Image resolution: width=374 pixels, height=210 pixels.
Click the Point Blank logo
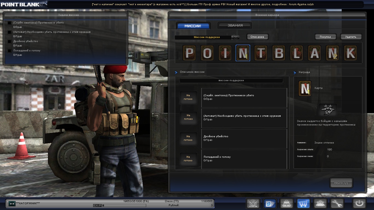pyautogui.click(x=24, y=4)
